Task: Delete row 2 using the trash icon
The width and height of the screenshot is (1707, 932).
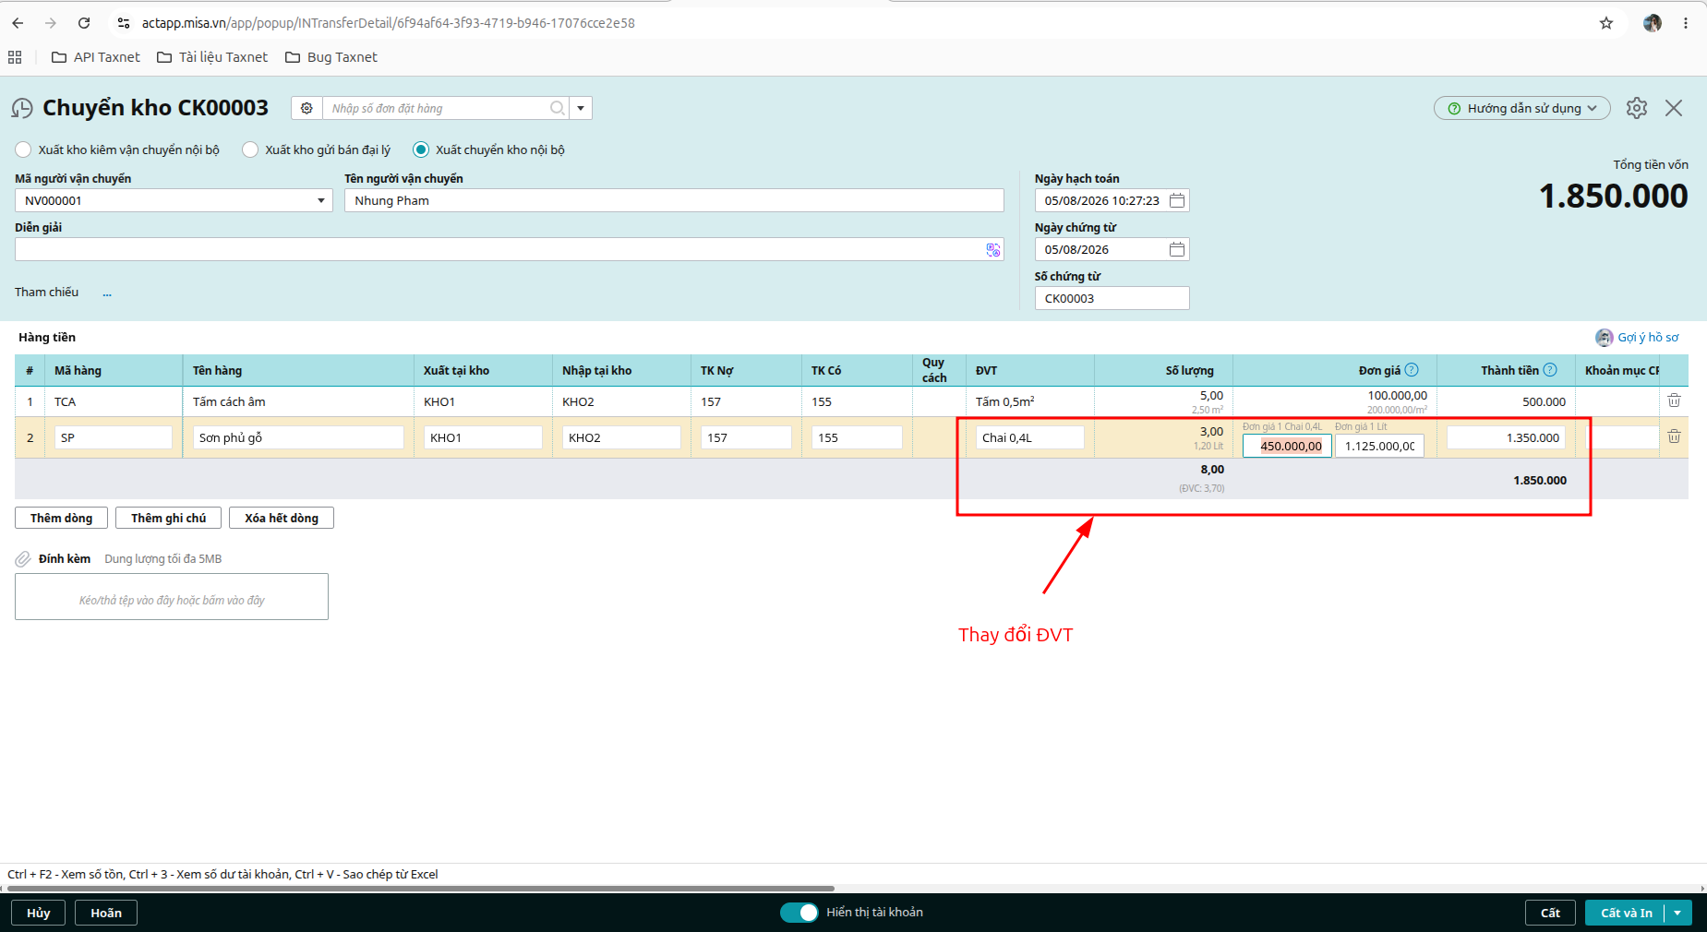Action: pos(1674,436)
